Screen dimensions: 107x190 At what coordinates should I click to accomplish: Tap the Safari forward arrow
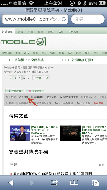(32, 183)
